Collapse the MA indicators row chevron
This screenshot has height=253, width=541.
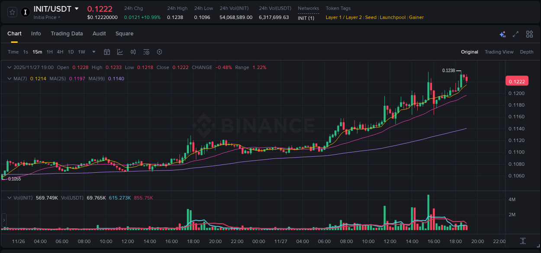(x=9, y=79)
